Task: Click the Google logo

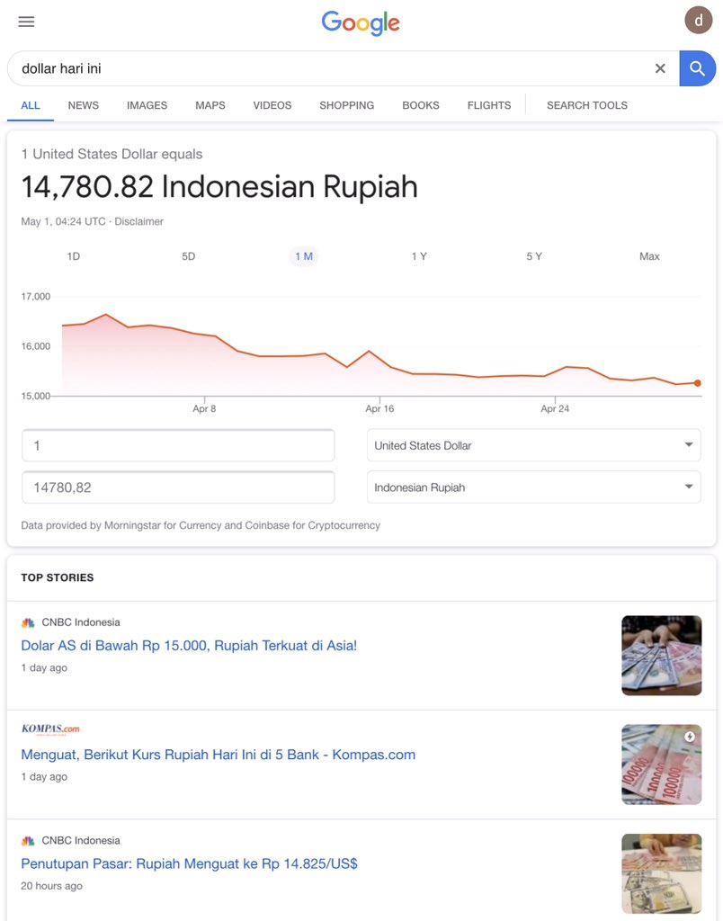Action: click(x=361, y=22)
